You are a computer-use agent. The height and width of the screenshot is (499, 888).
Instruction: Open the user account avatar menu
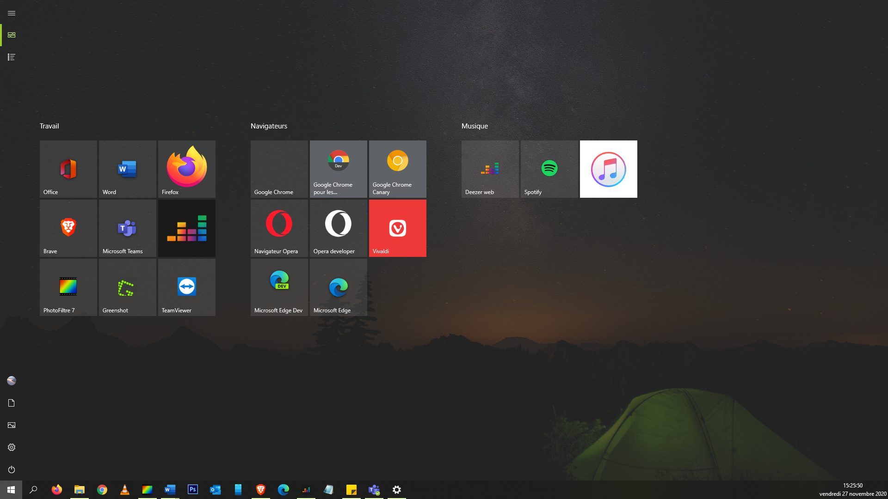pyautogui.click(x=12, y=381)
